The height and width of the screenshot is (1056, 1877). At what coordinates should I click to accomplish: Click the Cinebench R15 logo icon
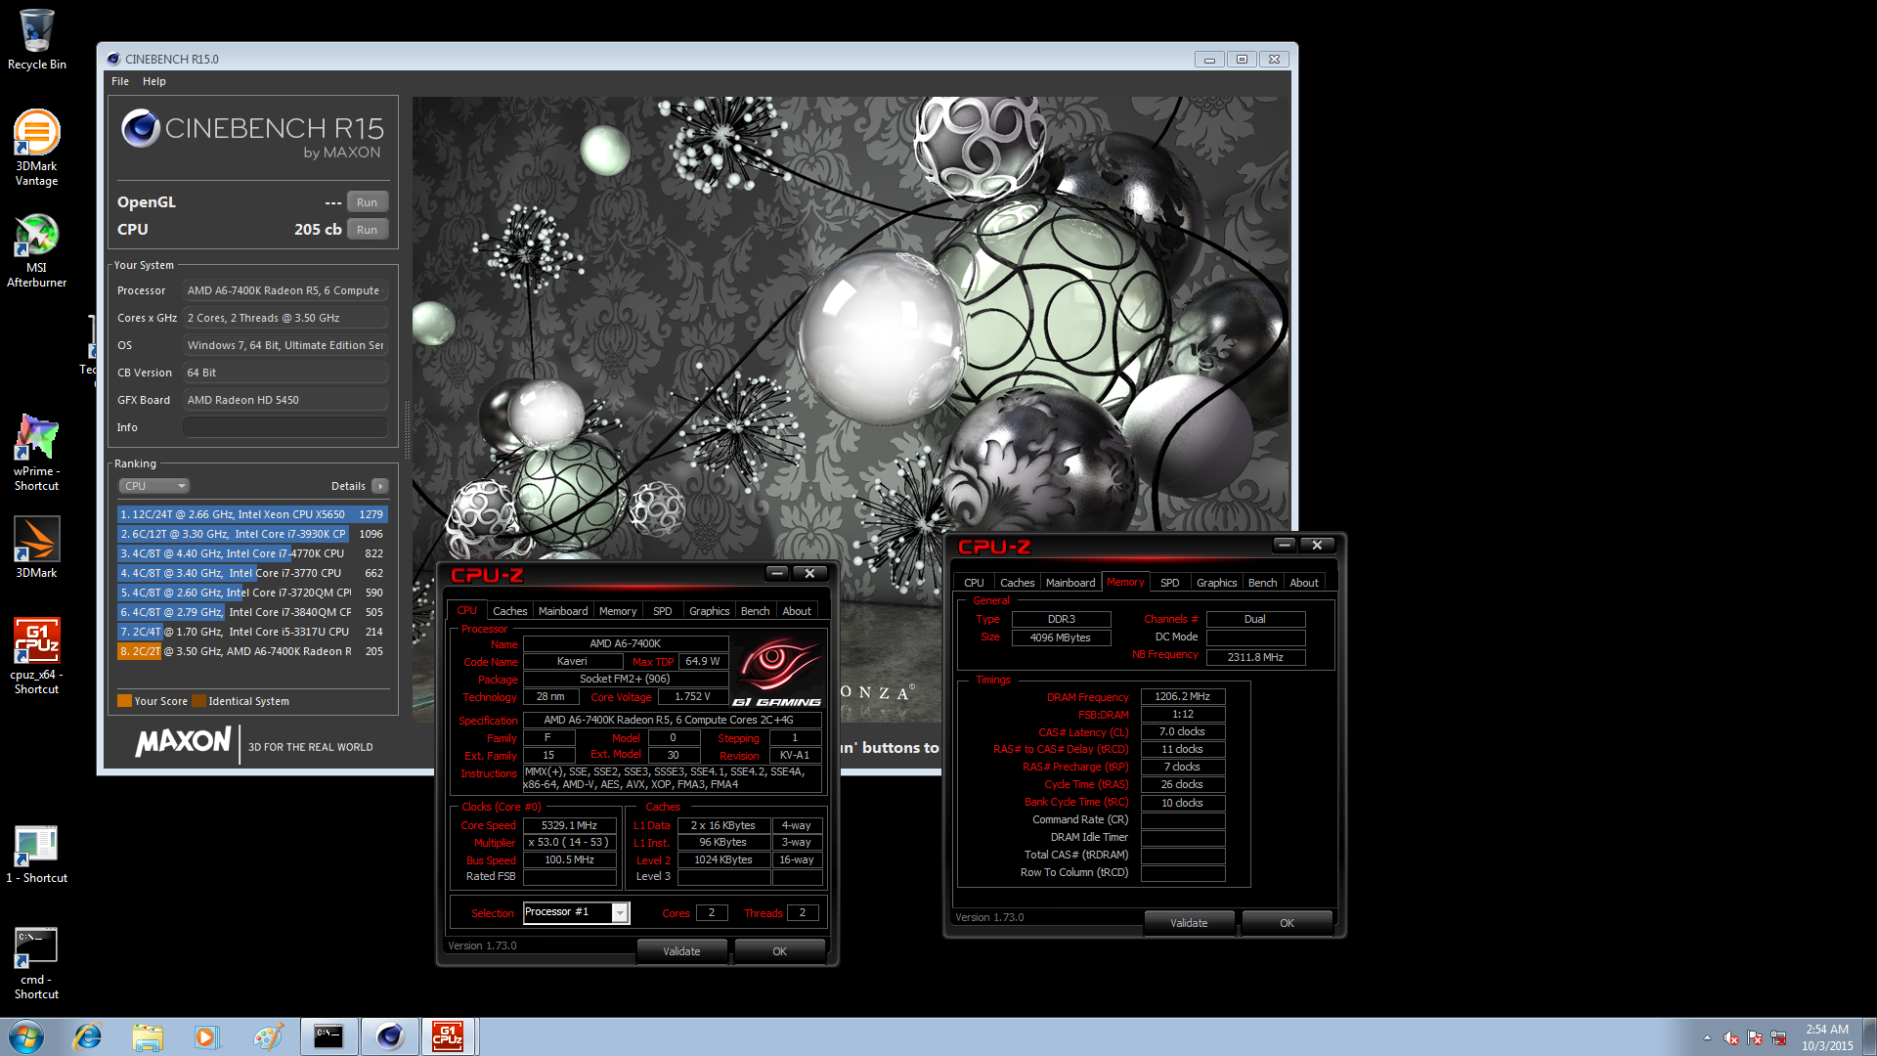(x=141, y=128)
